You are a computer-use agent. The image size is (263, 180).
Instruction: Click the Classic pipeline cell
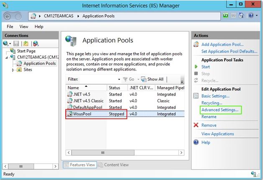coord(163,101)
